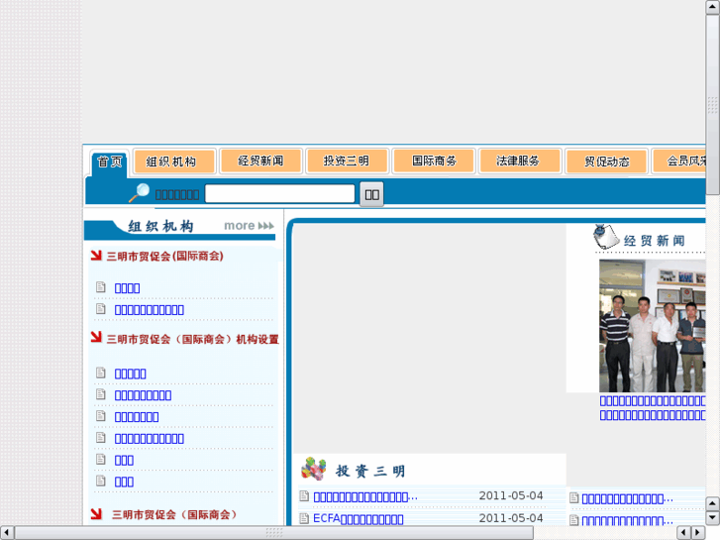
Task: Click the magnifying glass search icon
Action: 139,192
